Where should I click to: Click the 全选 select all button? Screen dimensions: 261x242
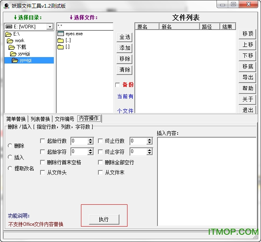pos(125,37)
